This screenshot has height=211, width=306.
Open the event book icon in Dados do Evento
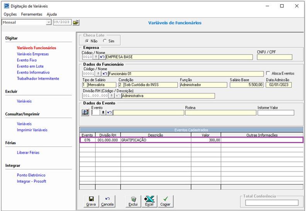(x=85, y=112)
